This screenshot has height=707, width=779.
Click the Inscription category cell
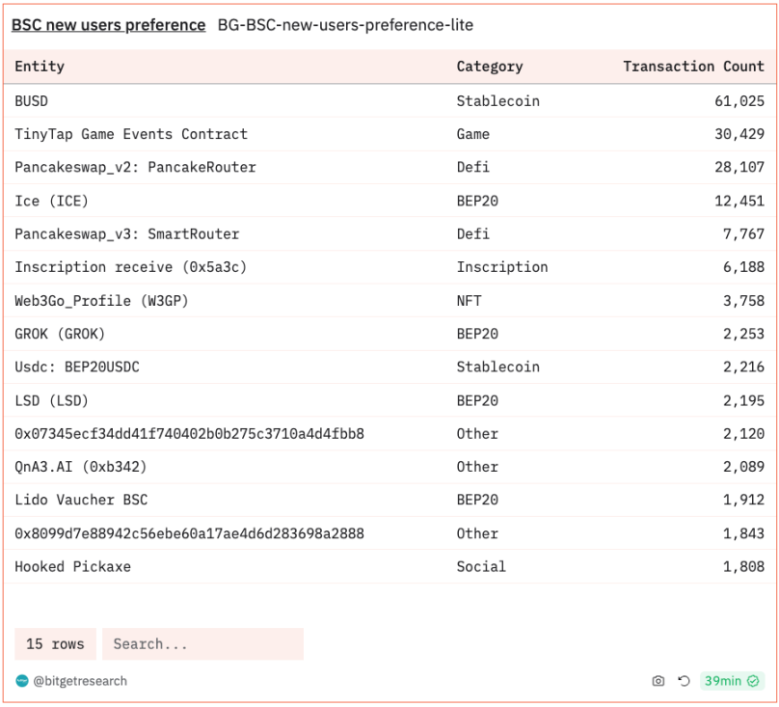(501, 267)
